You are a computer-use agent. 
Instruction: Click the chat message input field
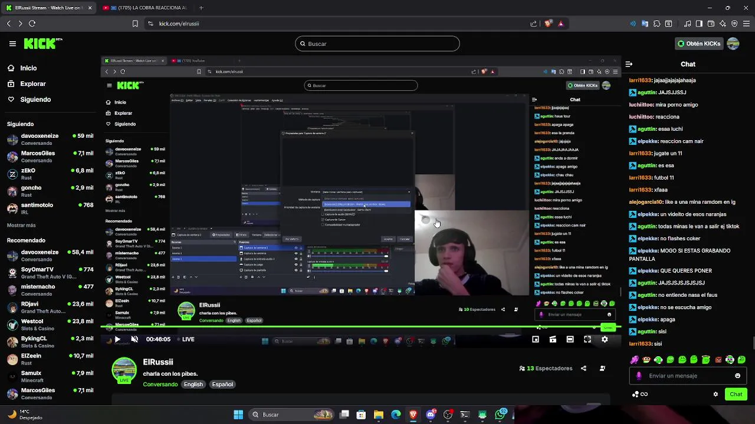coord(688,376)
